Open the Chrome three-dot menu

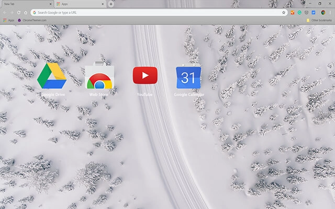click(x=330, y=13)
